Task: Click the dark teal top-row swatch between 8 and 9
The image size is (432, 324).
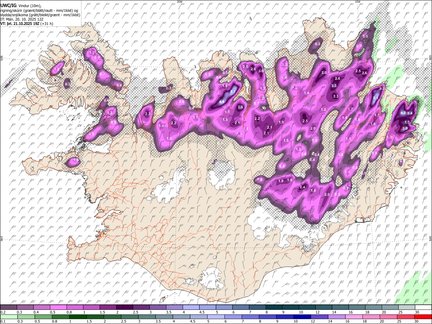Action: (x=274, y=307)
